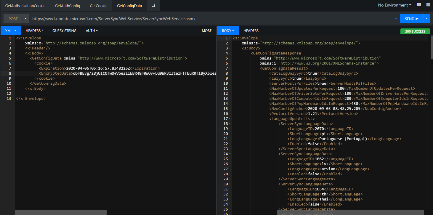433x215 pixels.
Task: Click the 200 SUCCESS status badge
Action: pyautogui.click(x=415, y=31)
